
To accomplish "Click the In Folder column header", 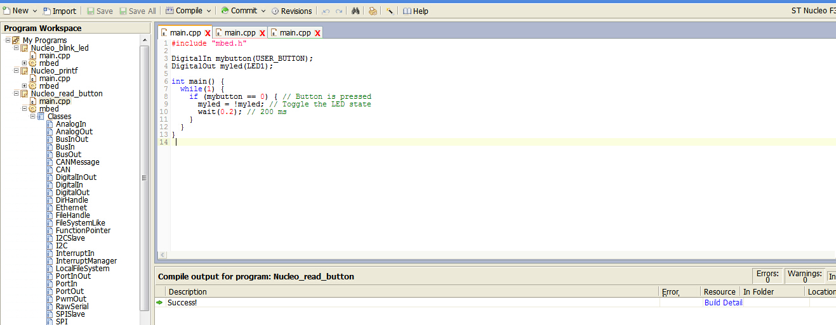I will point(773,292).
